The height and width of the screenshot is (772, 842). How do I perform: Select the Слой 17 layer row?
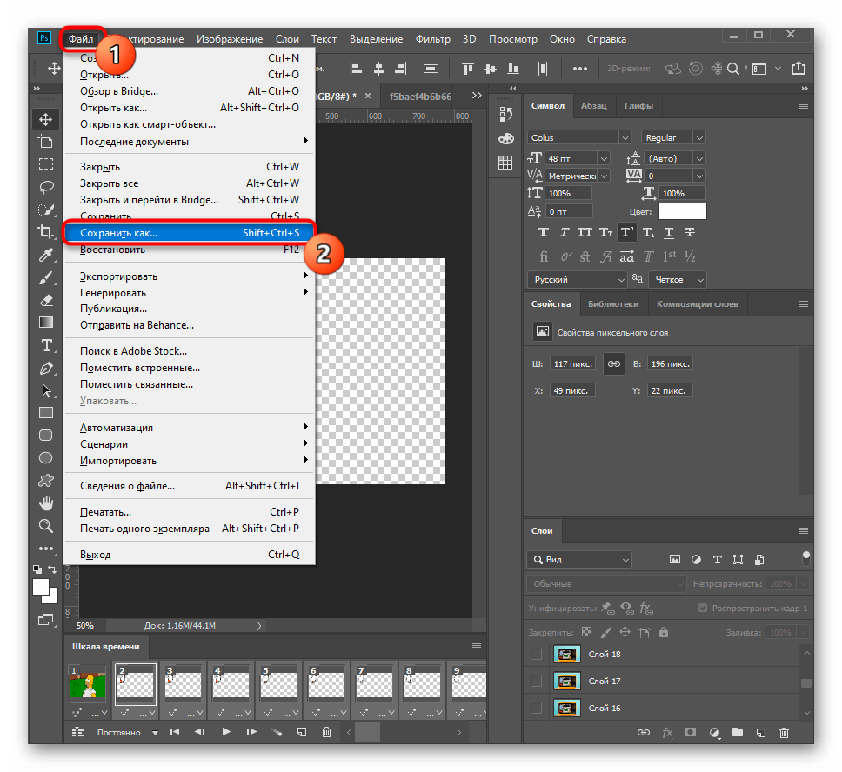tap(662, 681)
